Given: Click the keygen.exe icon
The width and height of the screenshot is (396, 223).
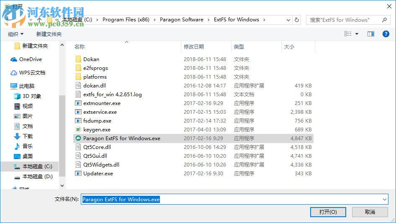Looking at the screenshot, I should (78, 129).
